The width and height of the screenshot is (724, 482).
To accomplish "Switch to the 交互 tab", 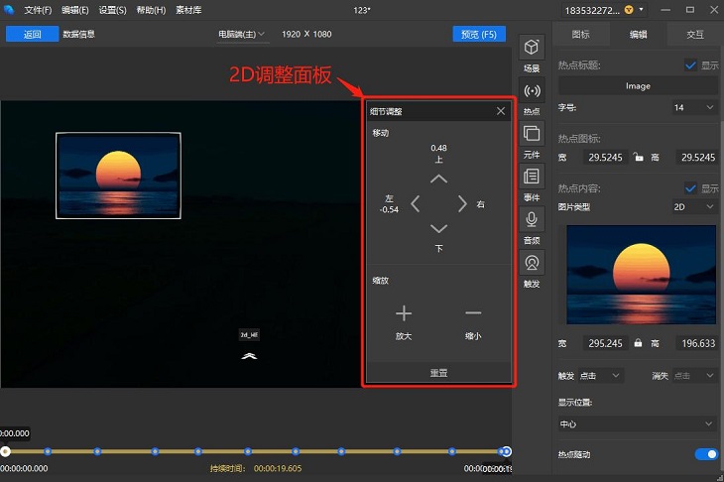I will [x=695, y=34].
